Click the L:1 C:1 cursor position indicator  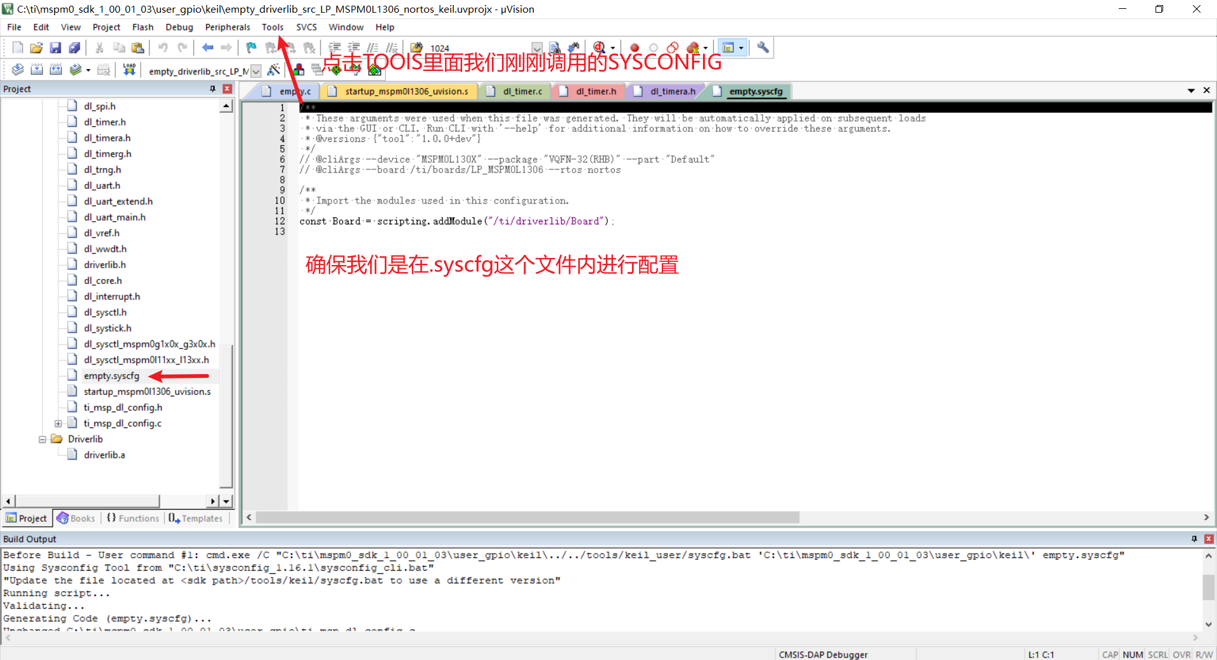(1041, 654)
